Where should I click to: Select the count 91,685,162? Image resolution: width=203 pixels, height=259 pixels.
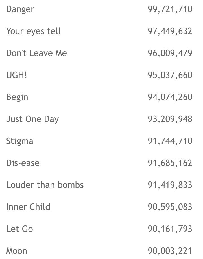[170, 163]
